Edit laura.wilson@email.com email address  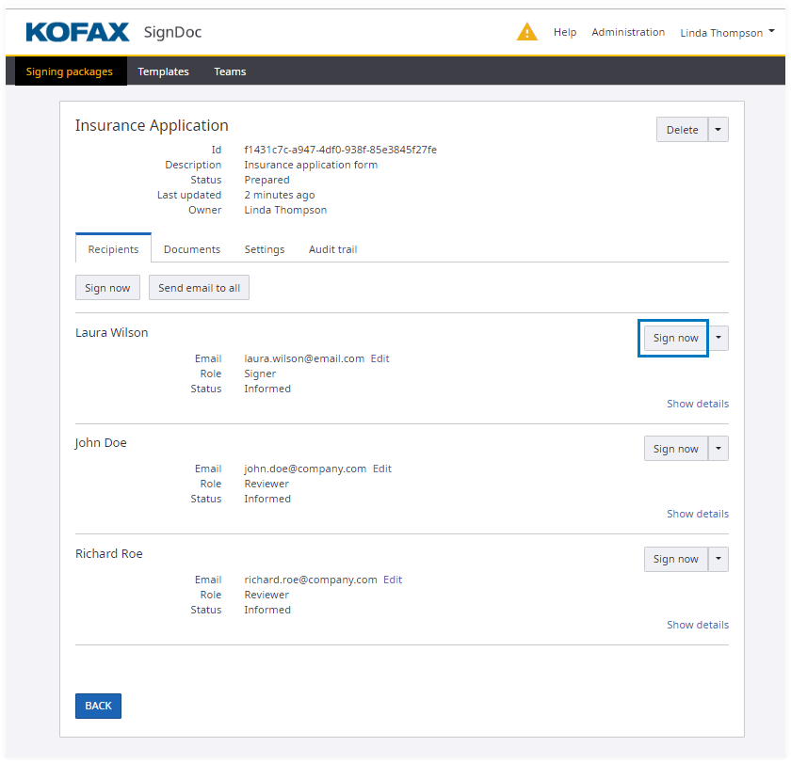(x=379, y=358)
